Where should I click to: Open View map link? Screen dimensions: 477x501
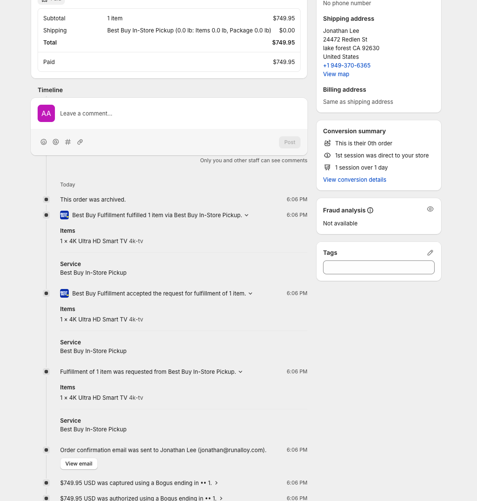[x=336, y=74]
